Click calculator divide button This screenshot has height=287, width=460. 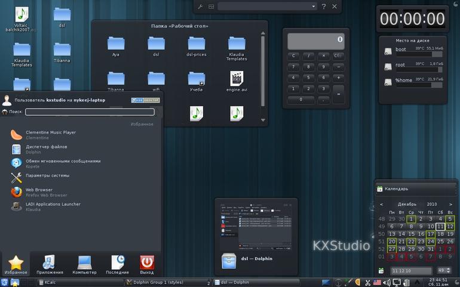click(308, 55)
